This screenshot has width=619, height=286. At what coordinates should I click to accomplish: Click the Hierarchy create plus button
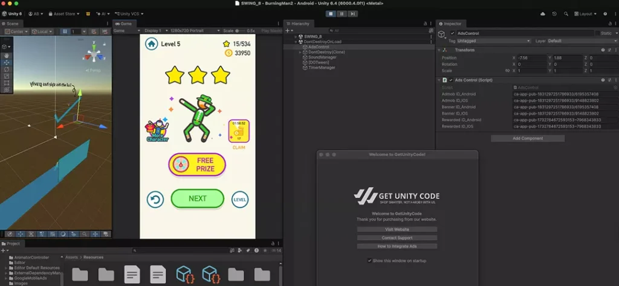(x=288, y=30)
